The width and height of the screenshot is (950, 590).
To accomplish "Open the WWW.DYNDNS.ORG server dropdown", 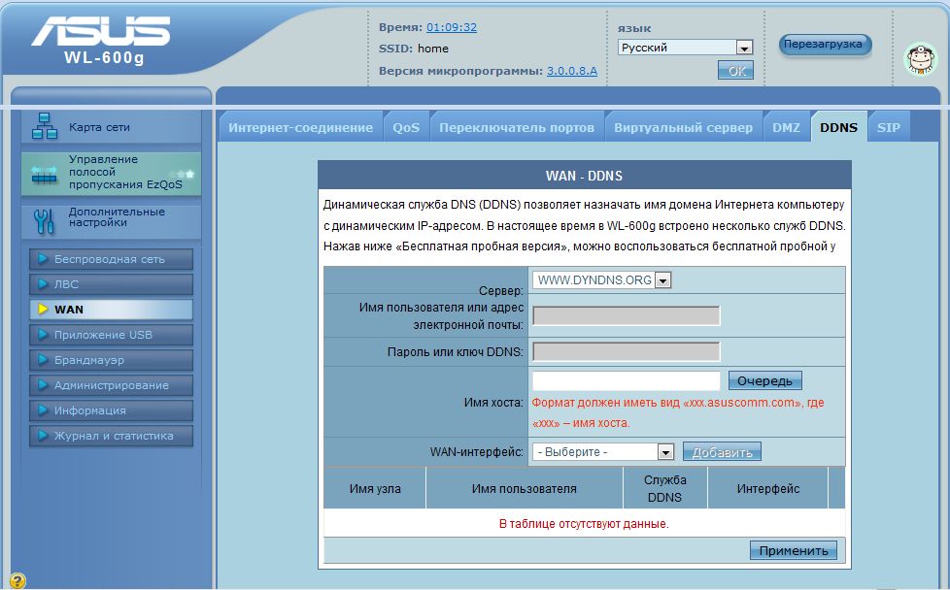I will pyautogui.click(x=601, y=280).
